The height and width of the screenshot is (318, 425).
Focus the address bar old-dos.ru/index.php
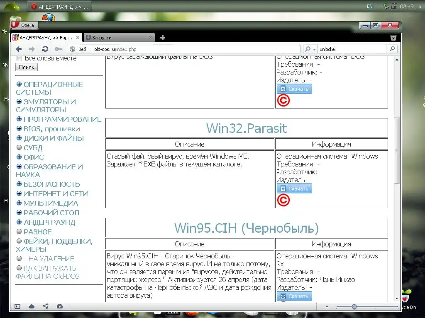coord(196,49)
